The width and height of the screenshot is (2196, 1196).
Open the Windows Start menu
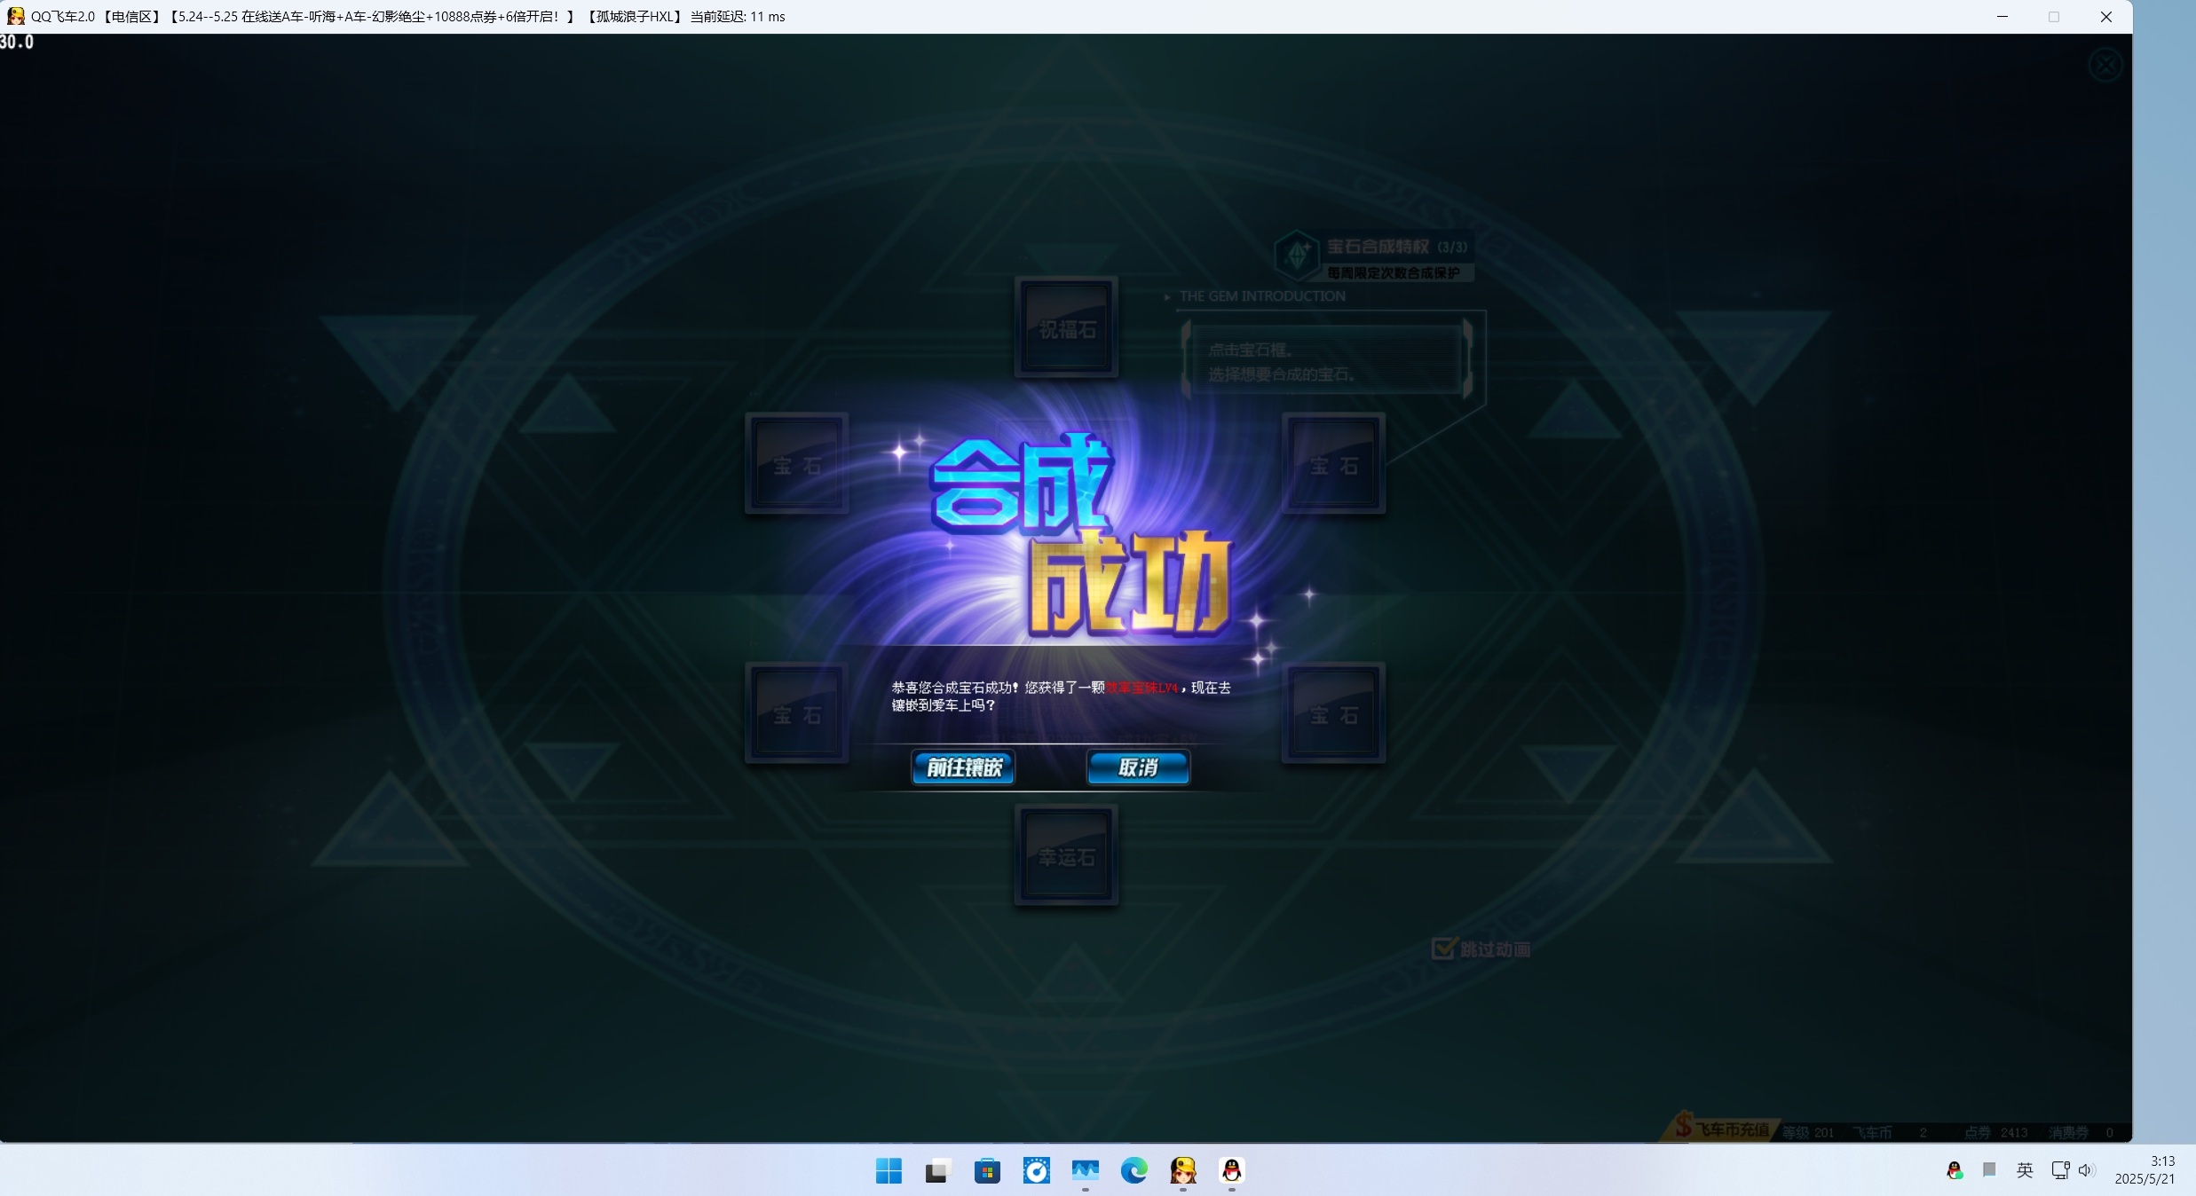coord(889,1170)
